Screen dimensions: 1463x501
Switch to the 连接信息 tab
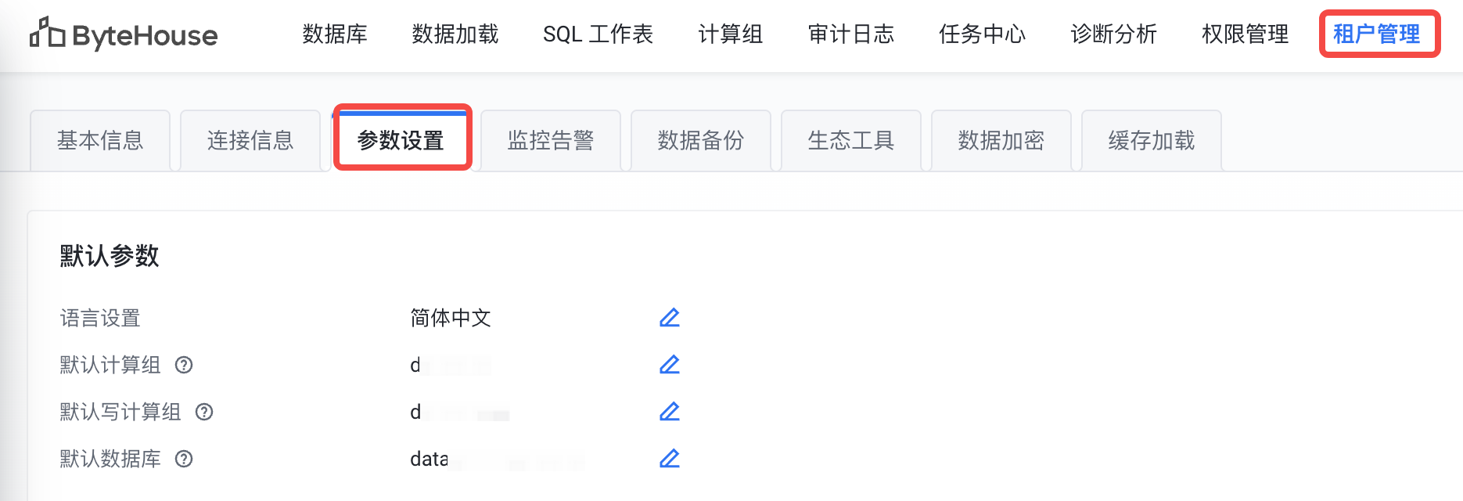click(x=250, y=141)
